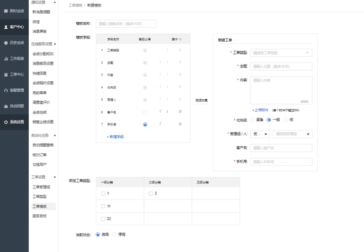Viewport: 364px width, 252px height.
Task: Toggle required radio for 客户名 field
Action: click(145, 112)
